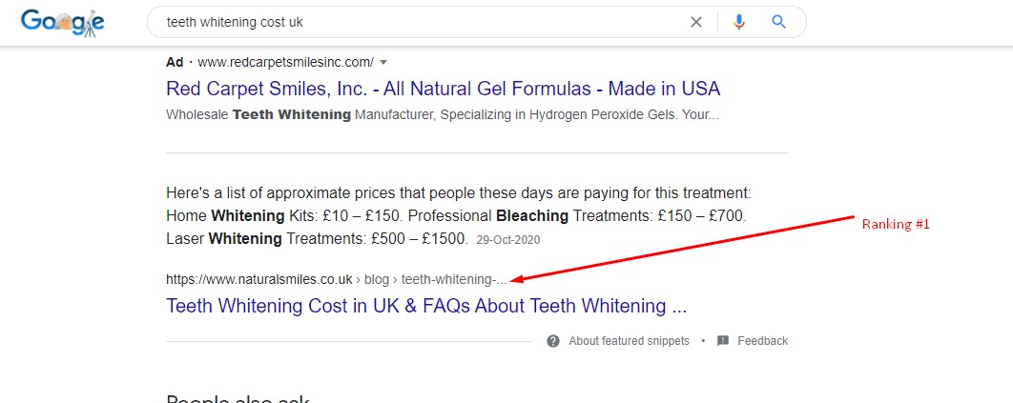This screenshot has height=403, width=1013.
Task: Clear the search box with the X icon
Action: 696,22
